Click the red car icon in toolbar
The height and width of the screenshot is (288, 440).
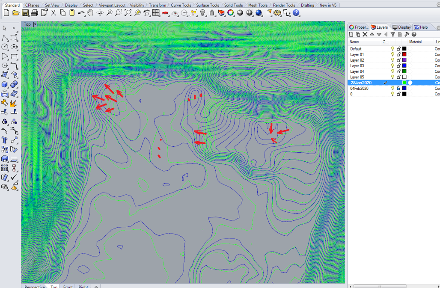[165, 13]
